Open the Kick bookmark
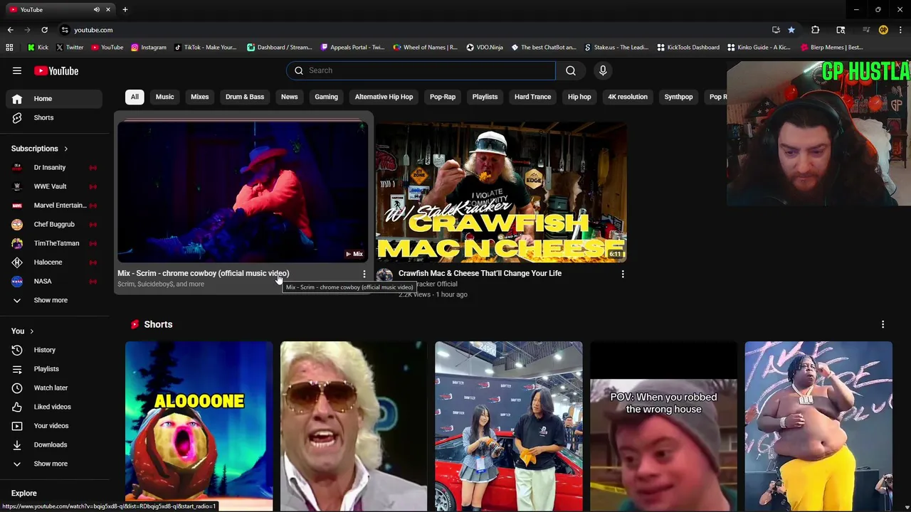 (x=38, y=48)
